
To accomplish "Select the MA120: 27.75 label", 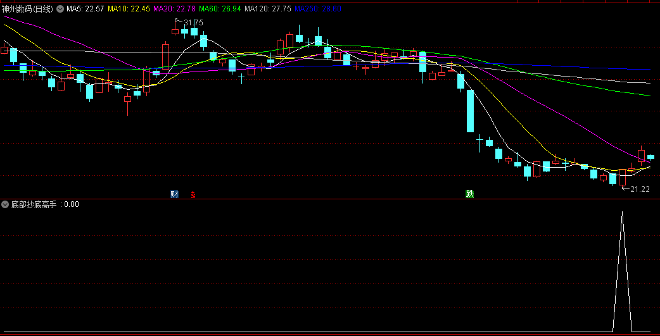I will (268, 9).
